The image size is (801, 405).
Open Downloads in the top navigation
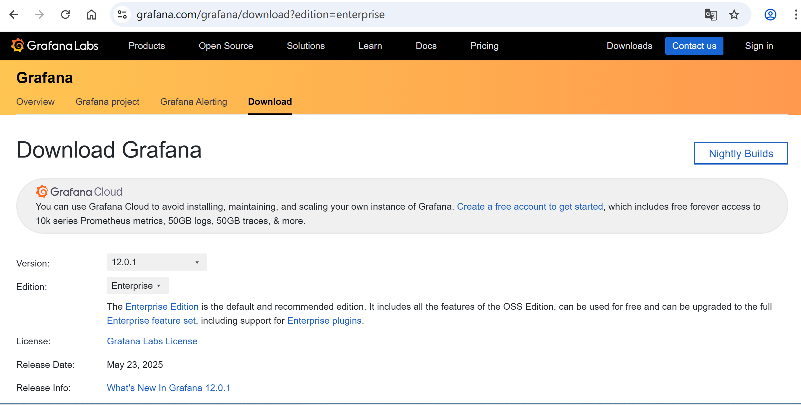click(x=629, y=46)
